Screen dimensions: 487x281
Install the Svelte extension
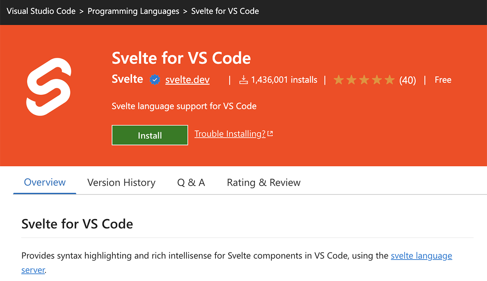tap(150, 135)
